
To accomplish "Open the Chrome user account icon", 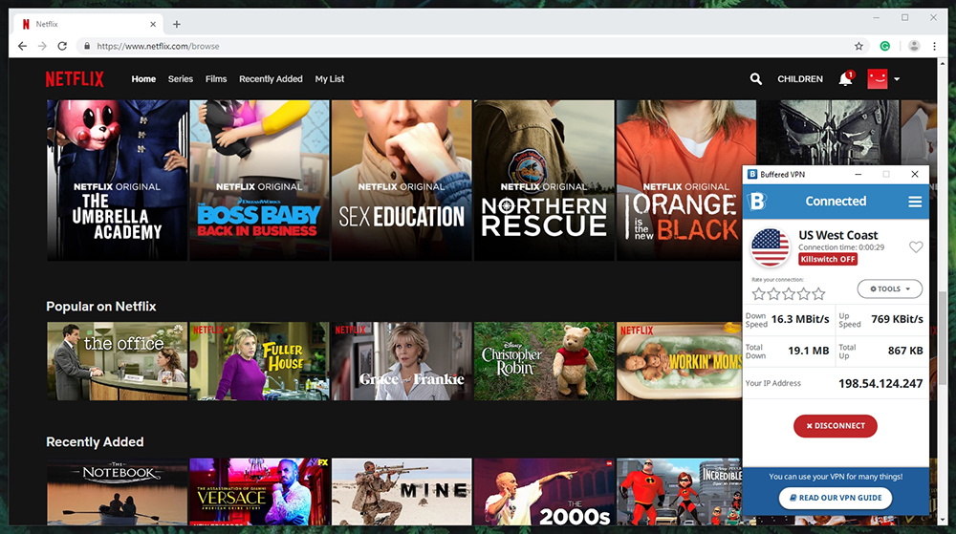I will click(x=914, y=46).
